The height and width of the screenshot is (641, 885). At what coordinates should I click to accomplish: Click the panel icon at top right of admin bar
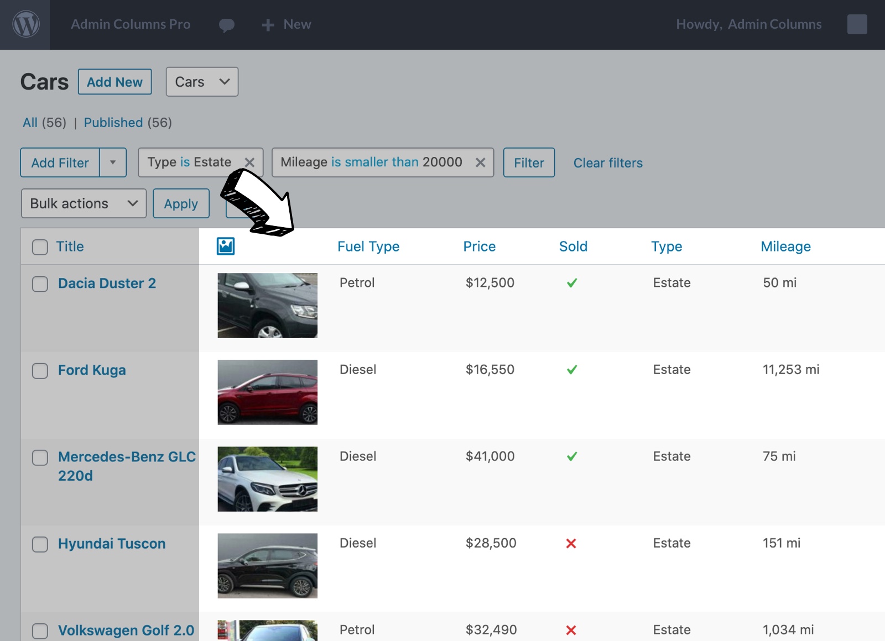coord(856,24)
